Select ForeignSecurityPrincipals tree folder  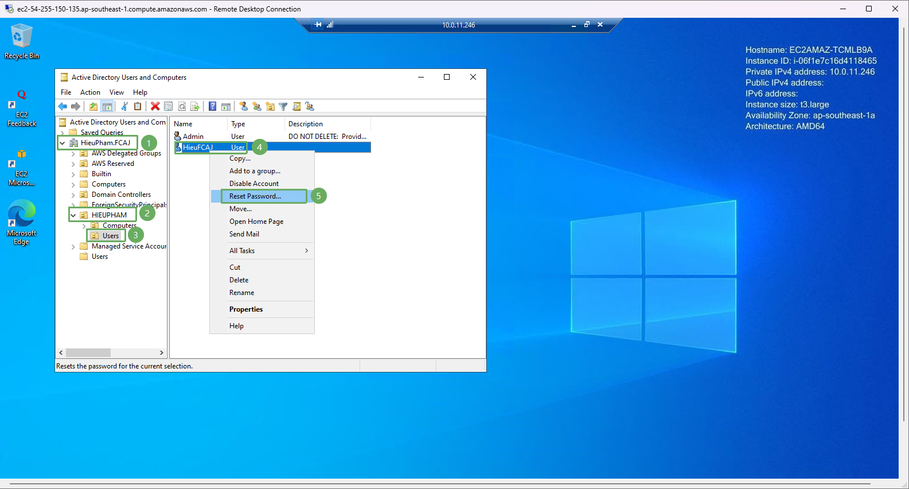click(x=123, y=205)
